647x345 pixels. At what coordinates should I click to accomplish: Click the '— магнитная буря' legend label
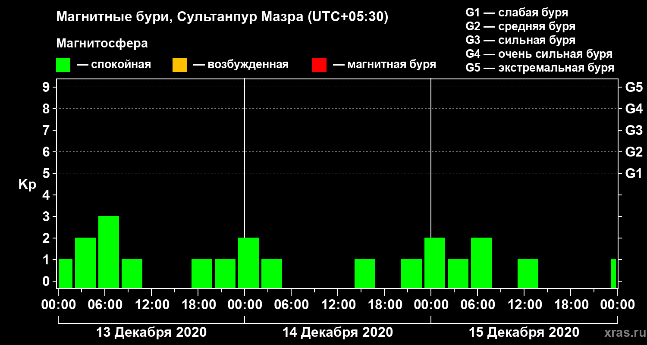coord(385,65)
